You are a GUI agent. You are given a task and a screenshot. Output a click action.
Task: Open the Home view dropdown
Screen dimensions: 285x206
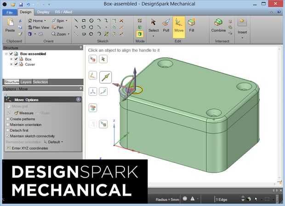45,21
